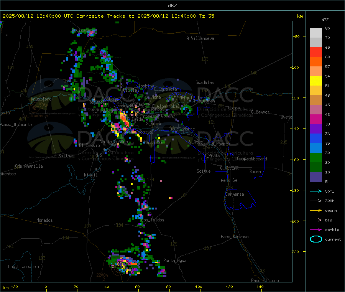Screen dimensions: 345x292
Task: Click the Morados map label
Action: 44,220
